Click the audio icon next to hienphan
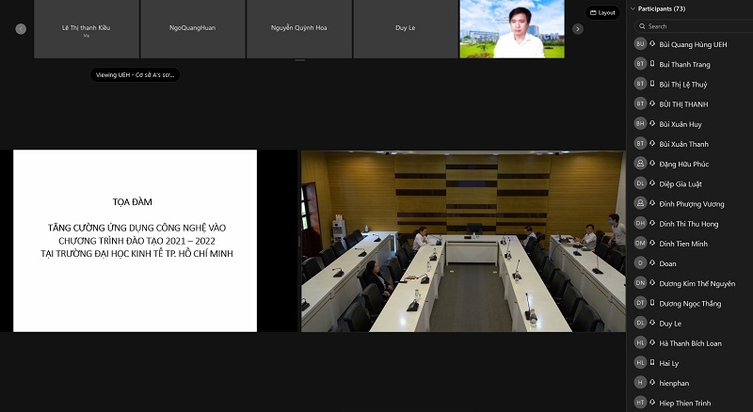753x412 pixels. click(652, 383)
